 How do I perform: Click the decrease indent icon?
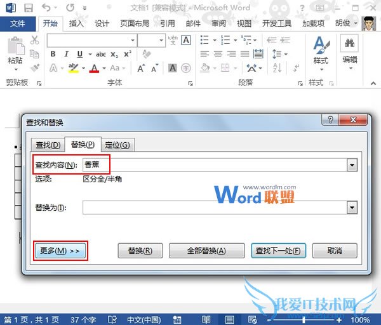[271, 40]
